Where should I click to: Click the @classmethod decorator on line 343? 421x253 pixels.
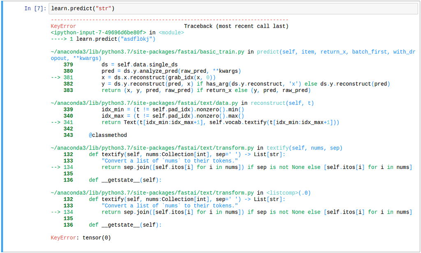pyautogui.click(x=108, y=135)
